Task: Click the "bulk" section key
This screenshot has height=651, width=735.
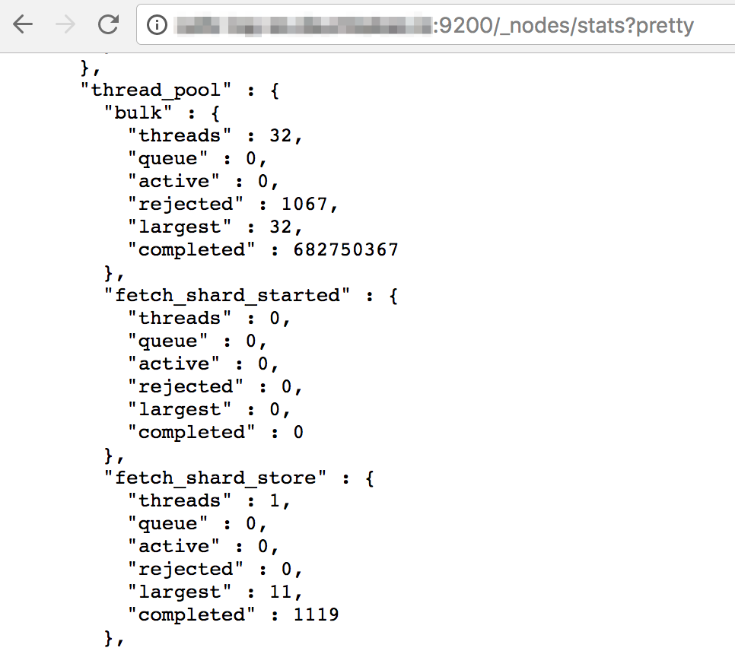Action: [x=138, y=113]
